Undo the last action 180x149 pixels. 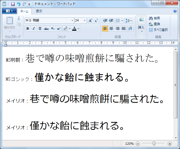coord(19,4)
